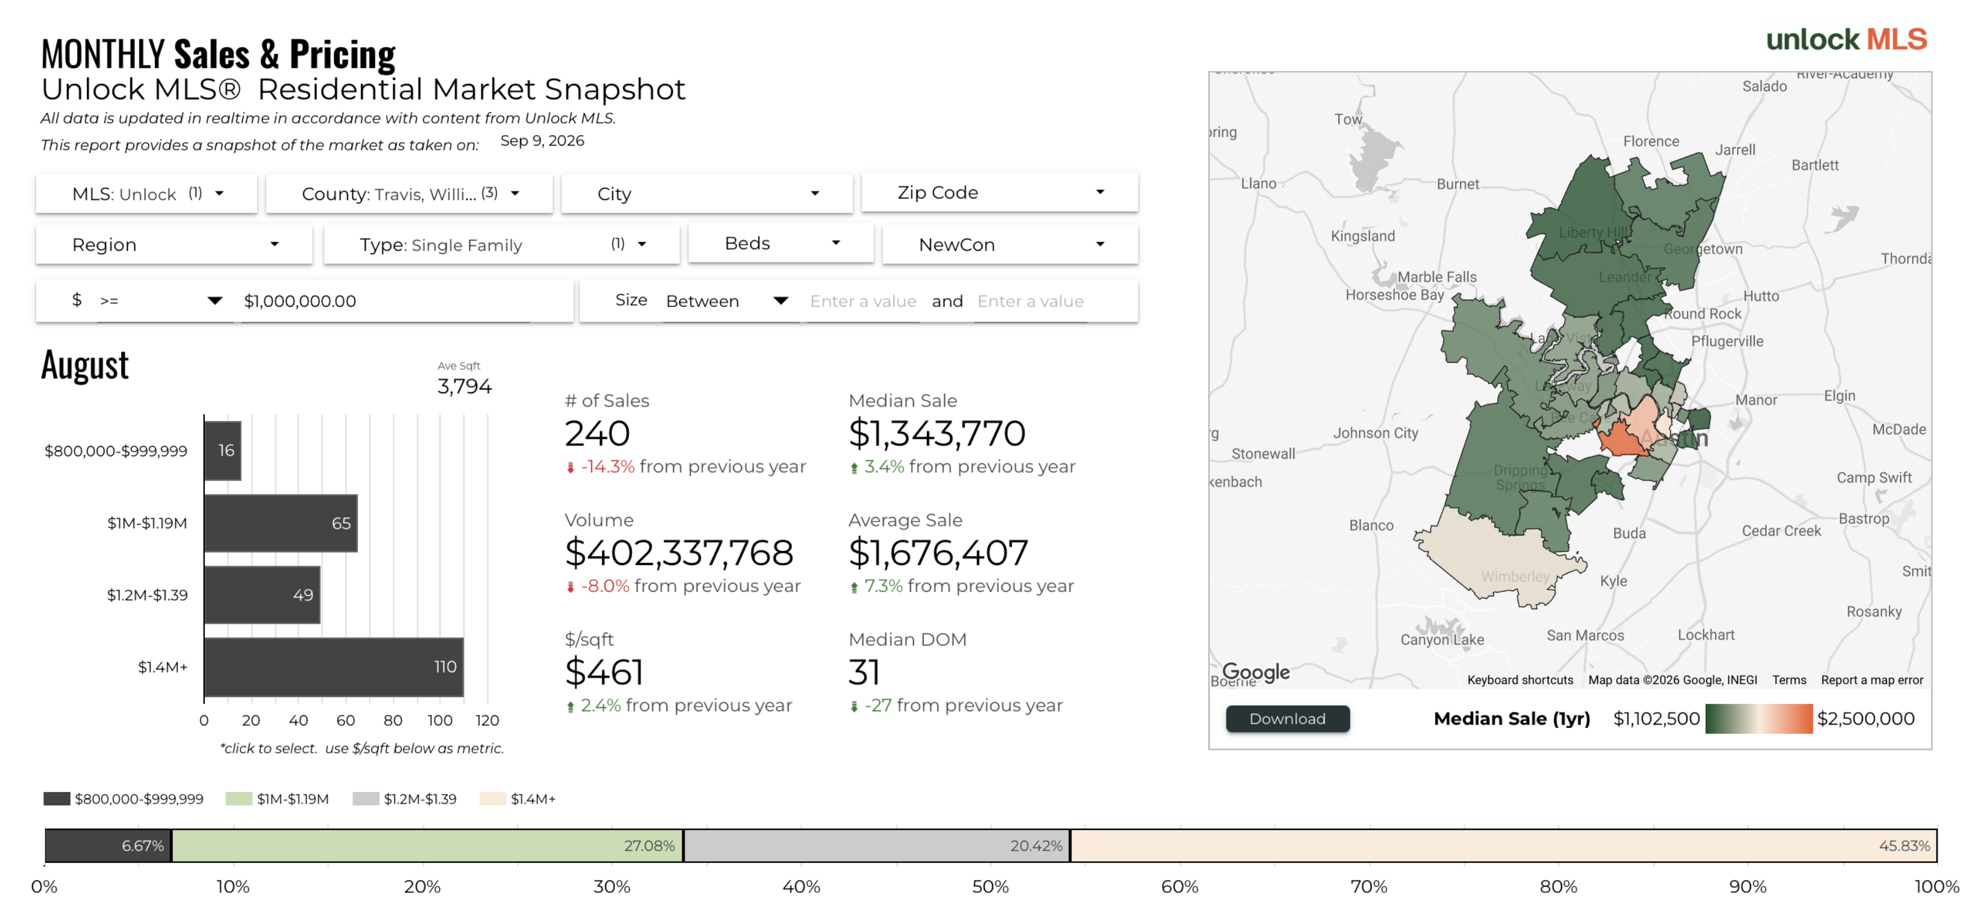Click the green down arrow beside -27
The height and width of the screenshot is (910, 1975).
(x=854, y=707)
